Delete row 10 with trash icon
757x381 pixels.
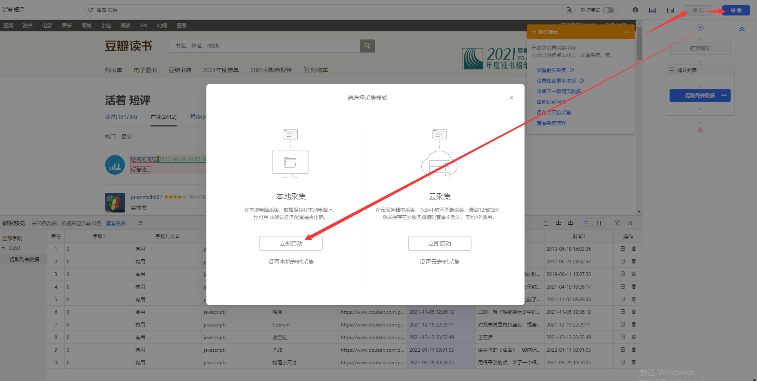click(634, 362)
